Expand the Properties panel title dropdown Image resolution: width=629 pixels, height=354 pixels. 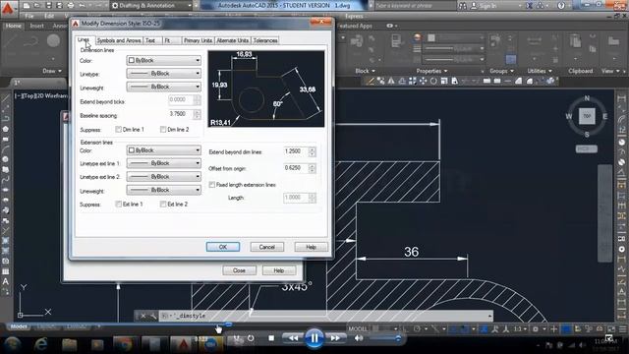(x=431, y=71)
